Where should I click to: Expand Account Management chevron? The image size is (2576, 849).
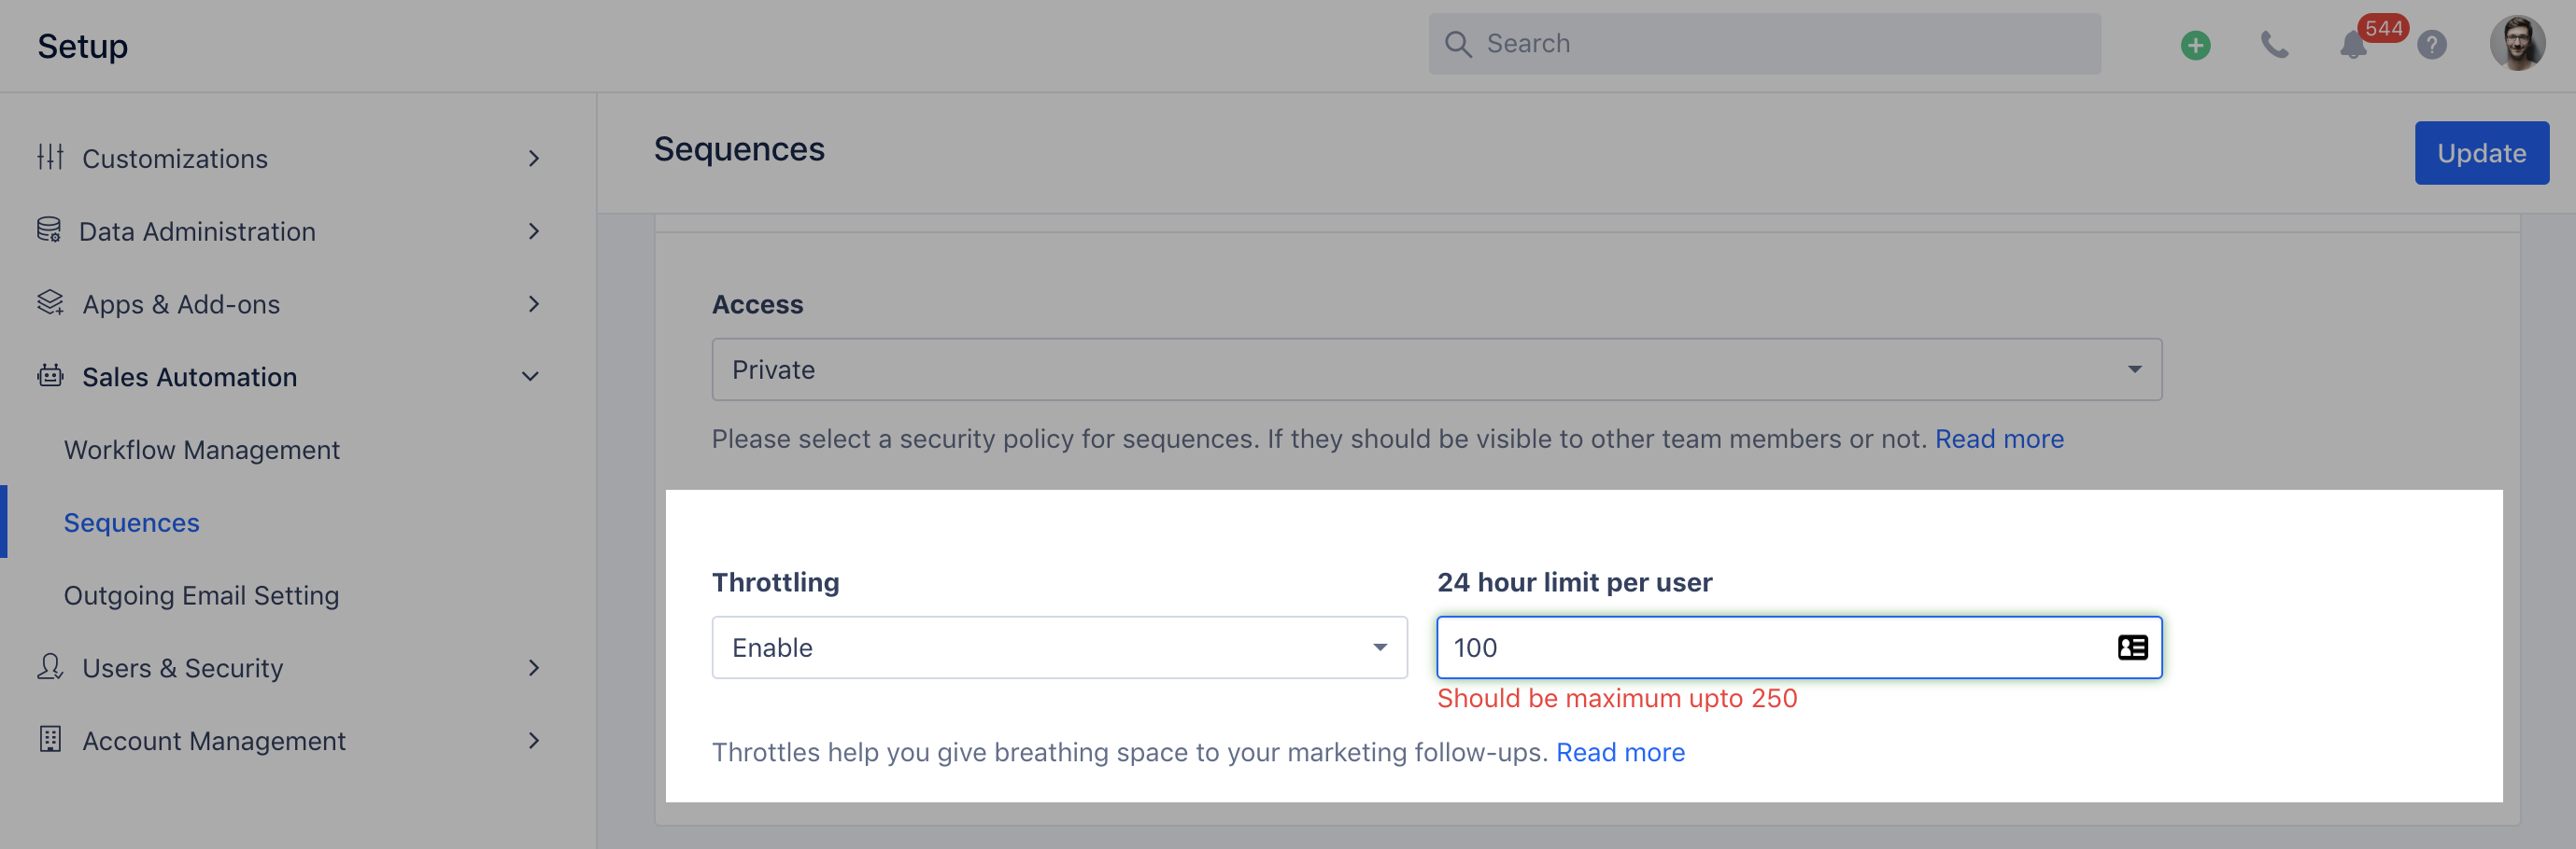click(x=534, y=740)
